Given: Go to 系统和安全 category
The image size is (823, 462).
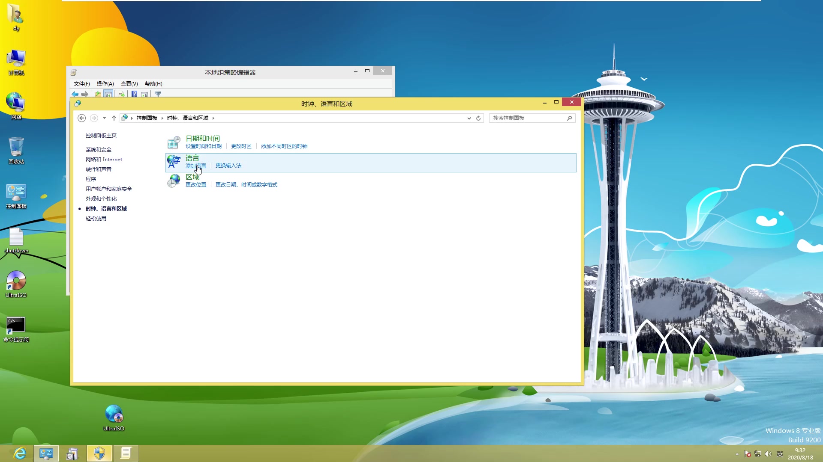Looking at the screenshot, I should 99,150.
